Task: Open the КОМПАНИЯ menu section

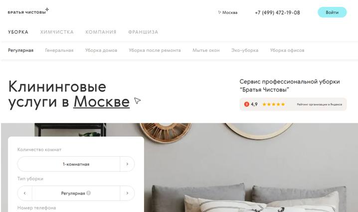Action: (x=101, y=32)
